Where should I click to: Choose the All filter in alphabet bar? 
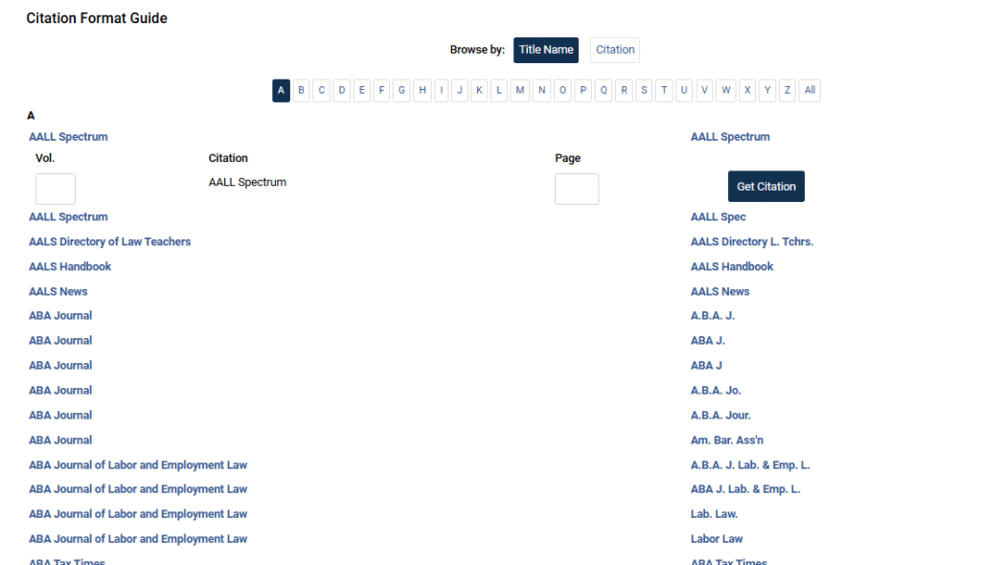pos(810,91)
